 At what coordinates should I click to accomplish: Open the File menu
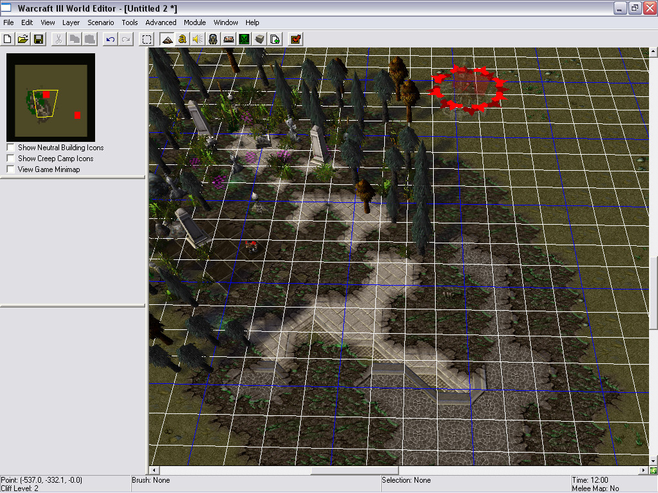pos(8,22)
